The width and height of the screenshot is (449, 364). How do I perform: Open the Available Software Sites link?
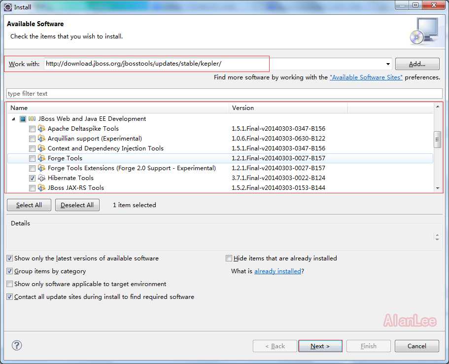pos(366,77)
